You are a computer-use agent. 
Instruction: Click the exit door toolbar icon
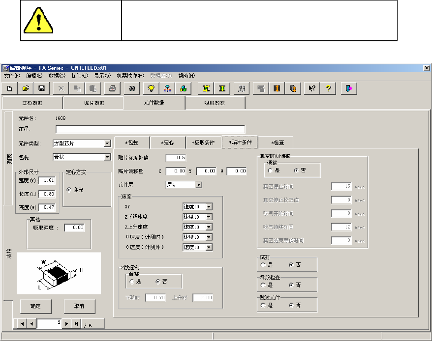[x=348, y=88]
